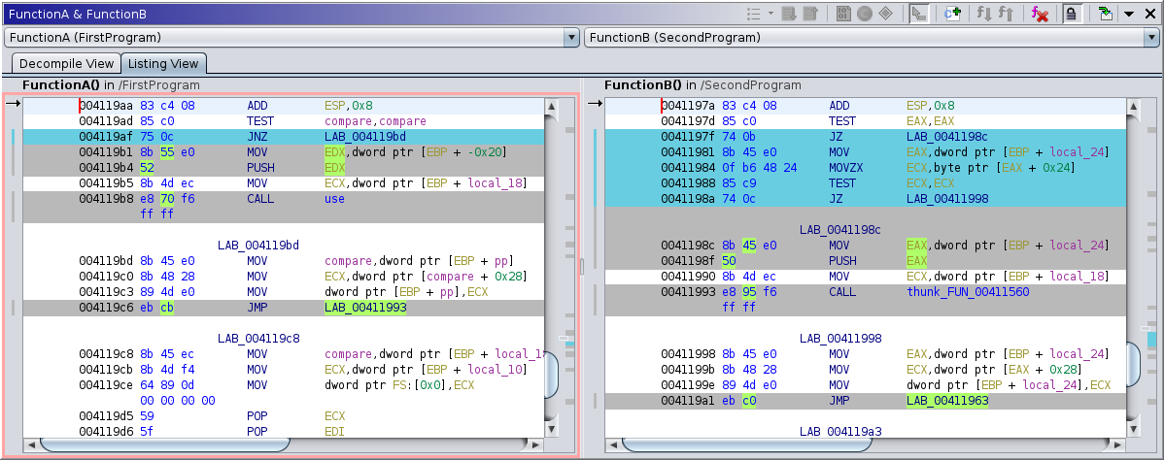Image resolution: width=1164 pixels, height=460 pixels.
Task: Click LAB_004119bd operand in the JNZ instruction
Action: [365, 137]
